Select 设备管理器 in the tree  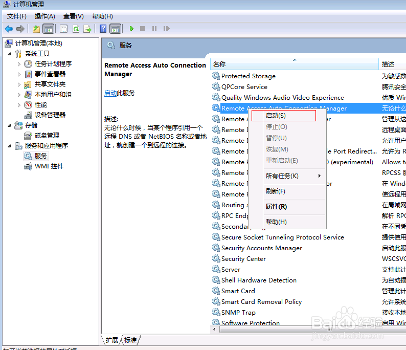pyautogui.click(x=50, y=115)
